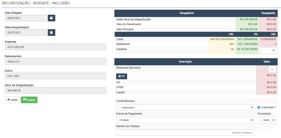
Task: Focus the Número do Cheque field
Action: point(185,133)
